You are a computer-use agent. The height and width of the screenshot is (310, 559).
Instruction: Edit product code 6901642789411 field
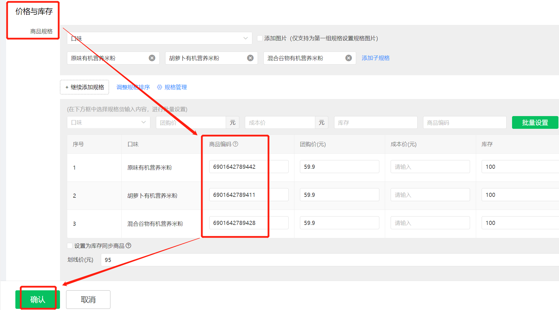click(x=249, y=195)
